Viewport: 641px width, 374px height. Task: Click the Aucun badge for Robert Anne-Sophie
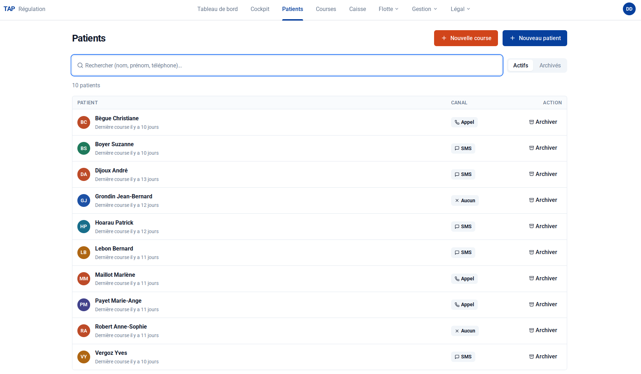(465, 331)
